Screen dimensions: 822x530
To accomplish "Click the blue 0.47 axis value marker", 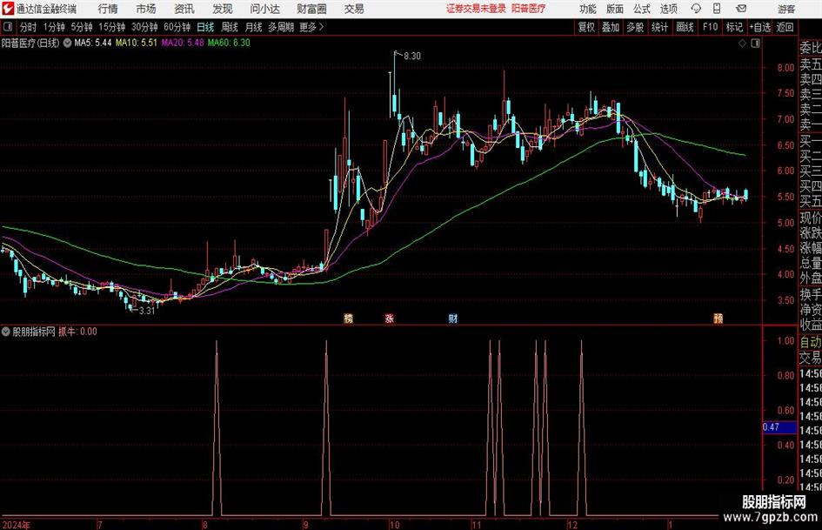I will (x=779, y=427).
